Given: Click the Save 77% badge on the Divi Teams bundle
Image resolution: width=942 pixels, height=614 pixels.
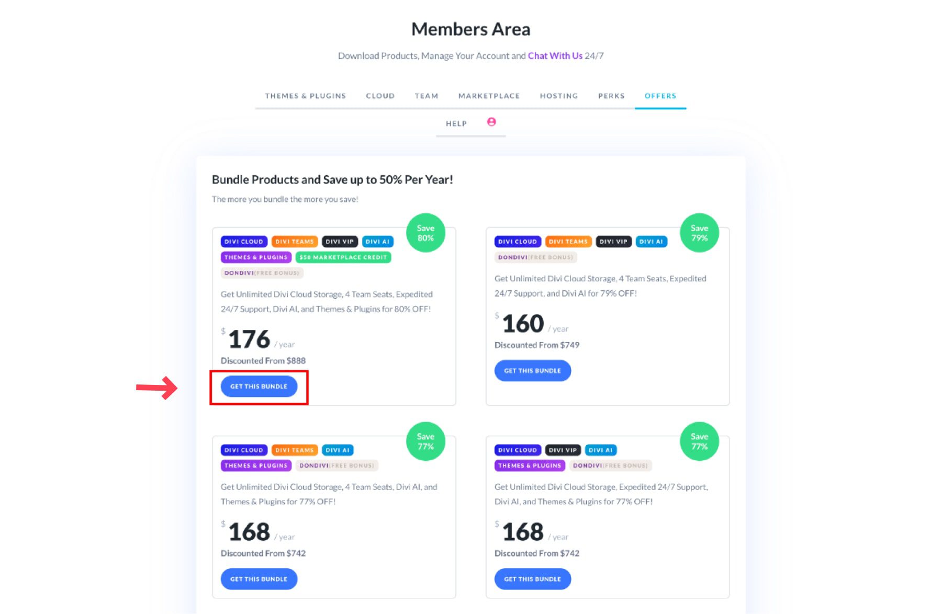Looking at the screenshot, I should (425, 441).
